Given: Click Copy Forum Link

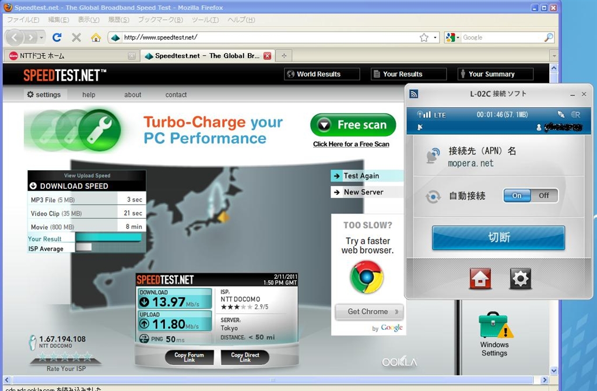Looking at the screenshot, I should tap(189, 357).
